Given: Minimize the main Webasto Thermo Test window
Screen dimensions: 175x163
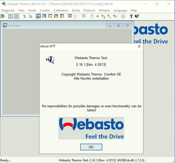Looking at the screenshot, I should [145, 4].
